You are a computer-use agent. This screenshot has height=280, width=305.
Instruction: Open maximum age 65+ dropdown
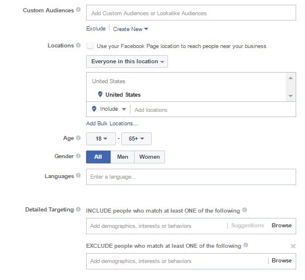click(136, 139)
